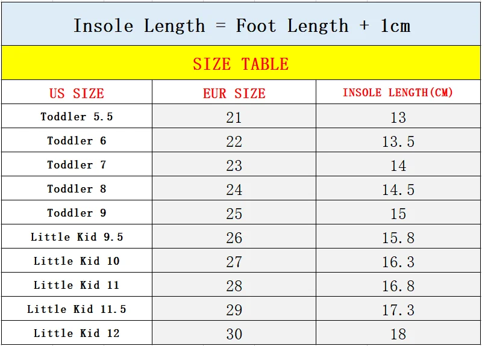Select EUR size 24 cell

point(234,190)
